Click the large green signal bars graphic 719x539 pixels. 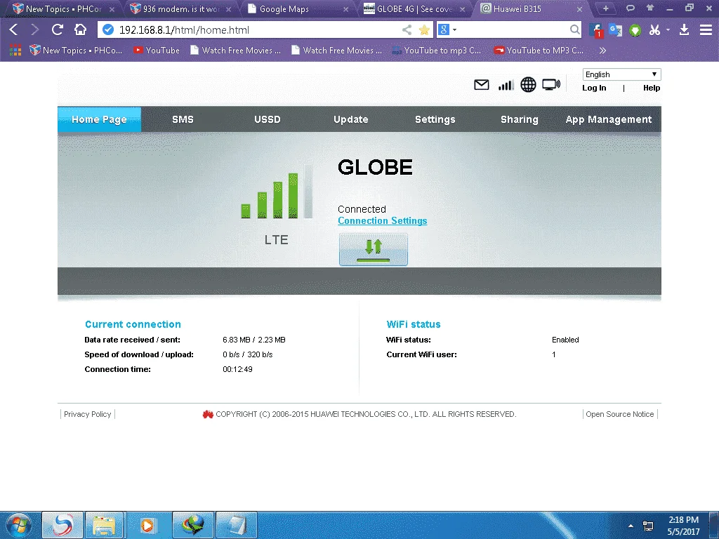point(277,192)
